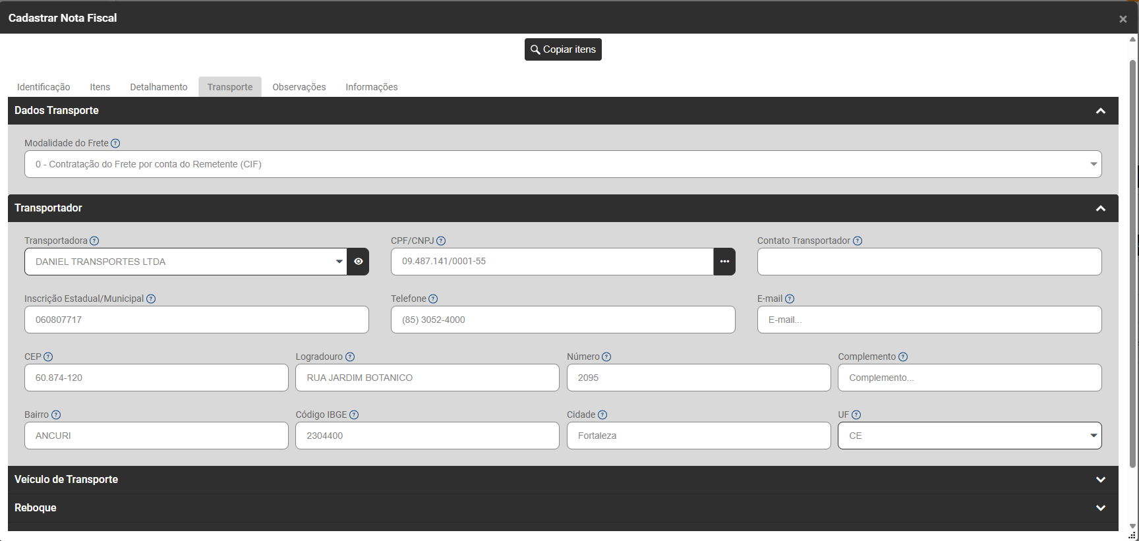
Task: Switch to the Identificação tab
Action: point(44,87)
